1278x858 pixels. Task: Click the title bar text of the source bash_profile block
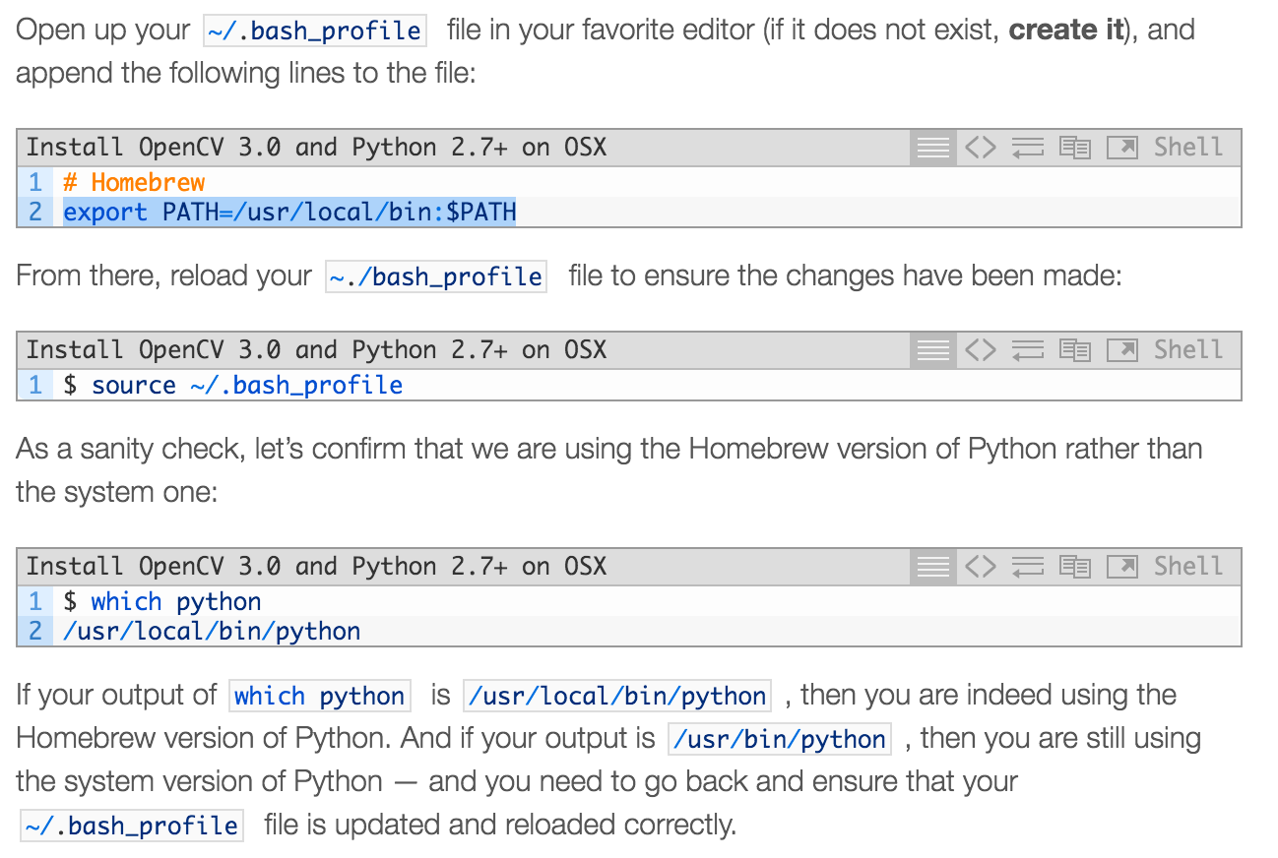(316, 350)
